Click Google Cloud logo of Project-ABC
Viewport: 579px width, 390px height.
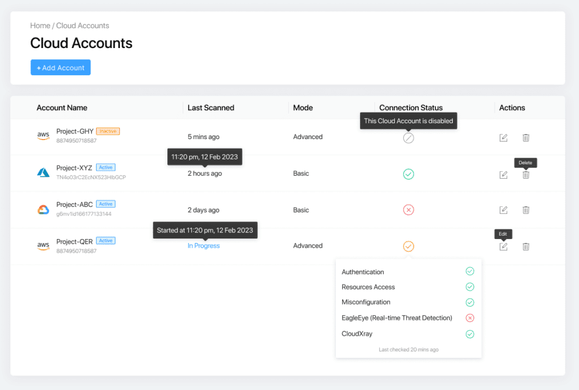point(43,210)
